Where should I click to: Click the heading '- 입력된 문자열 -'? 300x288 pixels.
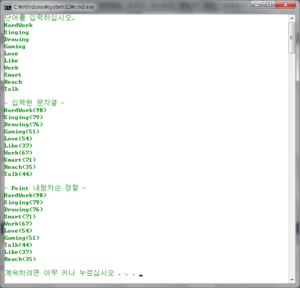point(35,103)
